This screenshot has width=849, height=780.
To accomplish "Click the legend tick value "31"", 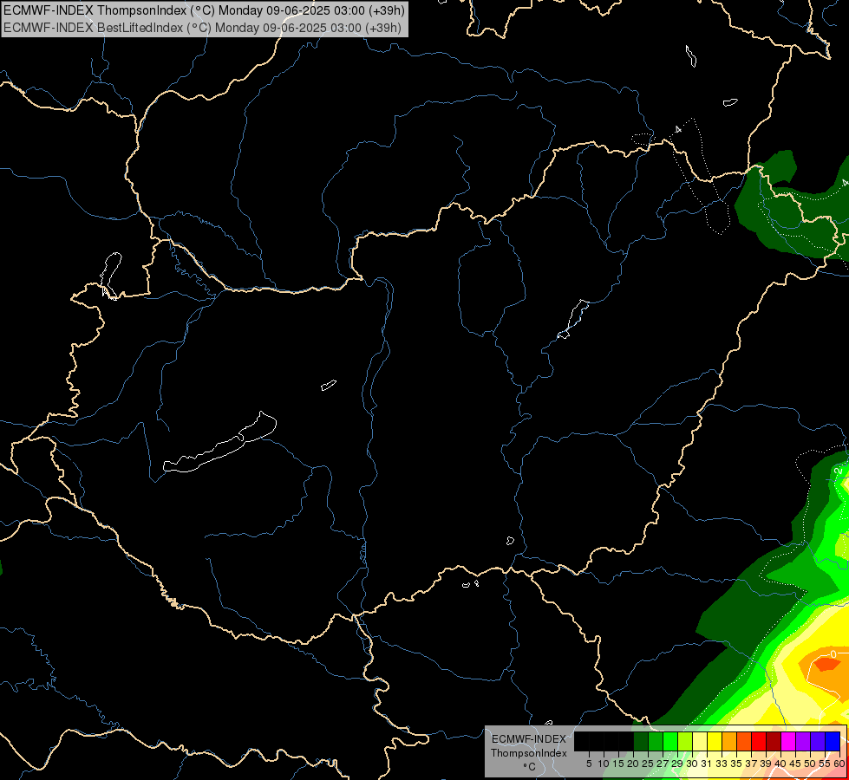I will (x=707, y=764).
